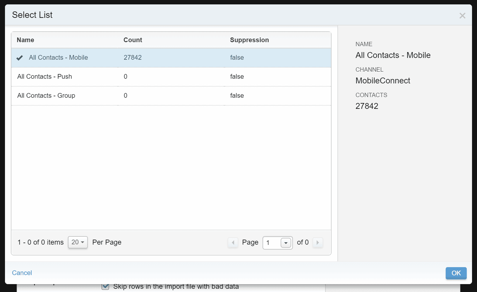Click the Cancel link
Image resolution: width=477 pixels, height=292 pixels.
[x=22, y=273]
